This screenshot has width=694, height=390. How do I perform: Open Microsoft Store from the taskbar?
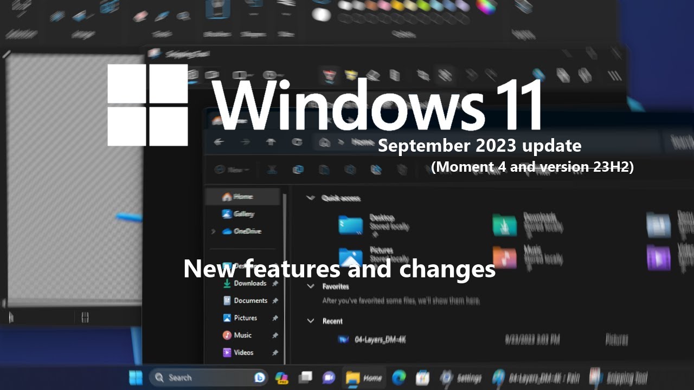[422, 378]
